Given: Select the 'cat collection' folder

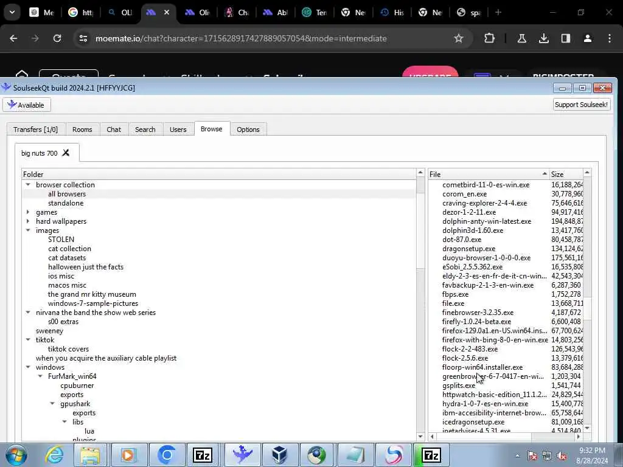Looking at the screenshot, I should coord(69,249).
